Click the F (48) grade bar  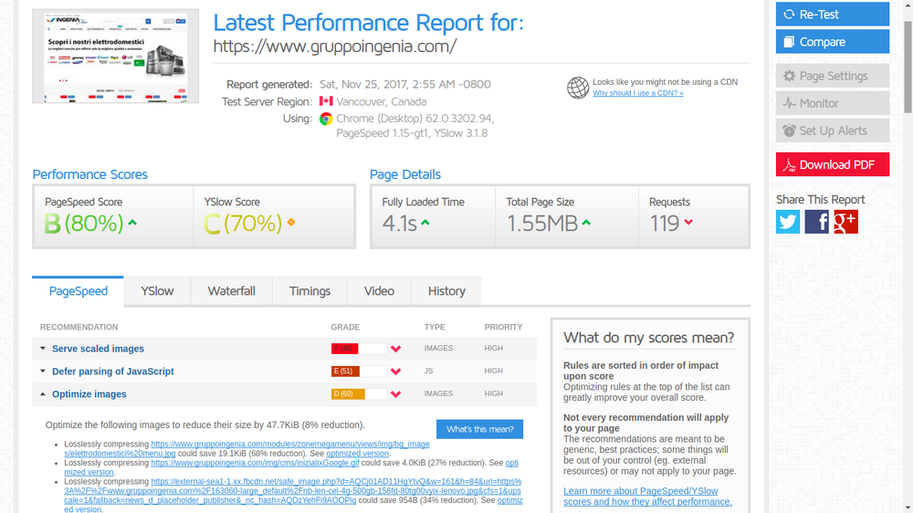tap(359, 349)
